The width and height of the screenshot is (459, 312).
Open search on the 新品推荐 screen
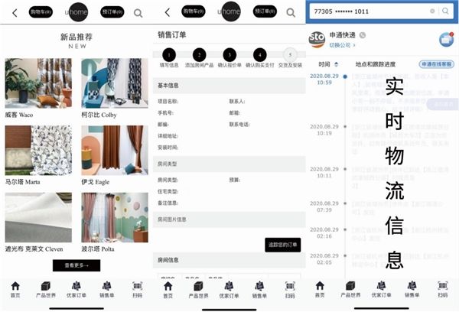138,13
